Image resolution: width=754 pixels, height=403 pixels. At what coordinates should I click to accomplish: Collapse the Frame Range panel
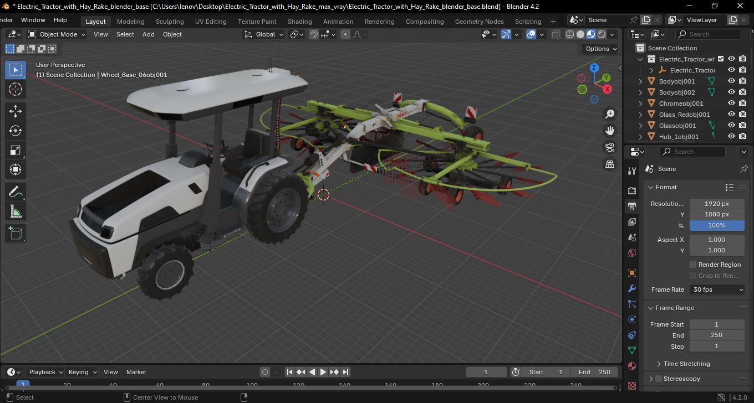[x=651, y=308]
